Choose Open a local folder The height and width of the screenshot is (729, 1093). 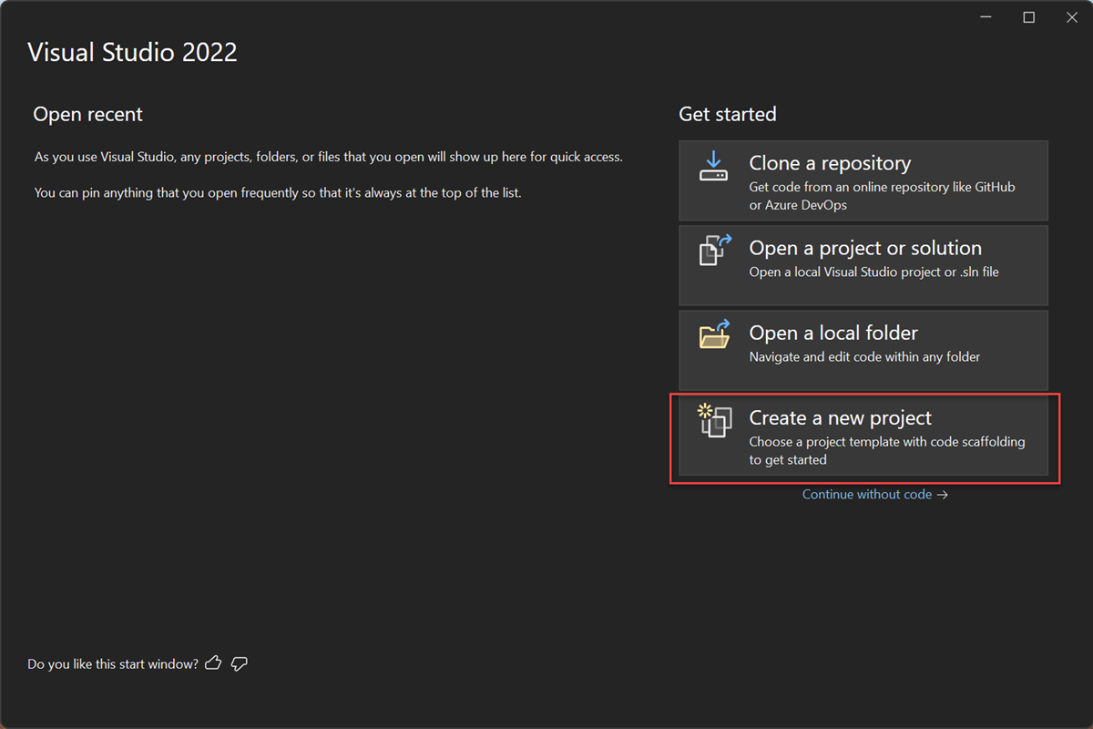pyautogui.click(x=863, y=349)
